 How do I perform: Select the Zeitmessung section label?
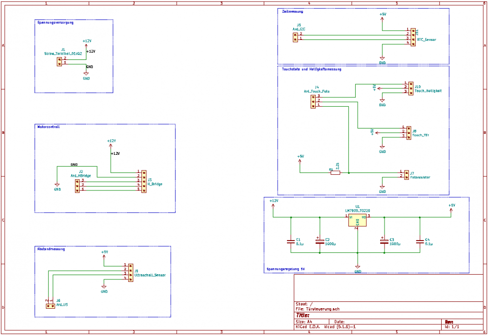tap(292, 11)
